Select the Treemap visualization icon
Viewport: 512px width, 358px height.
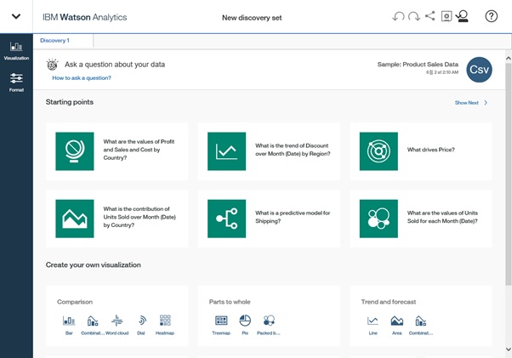(x=221, y=321)
